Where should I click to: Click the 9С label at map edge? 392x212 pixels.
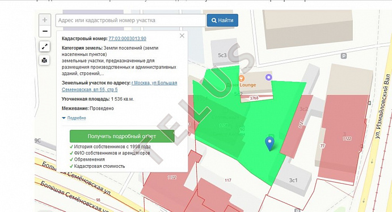(x=37, y=141)
